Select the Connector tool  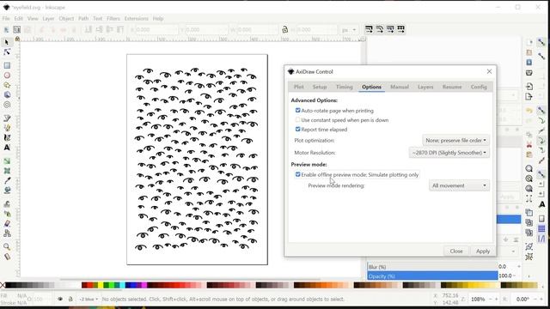(7, 233)
